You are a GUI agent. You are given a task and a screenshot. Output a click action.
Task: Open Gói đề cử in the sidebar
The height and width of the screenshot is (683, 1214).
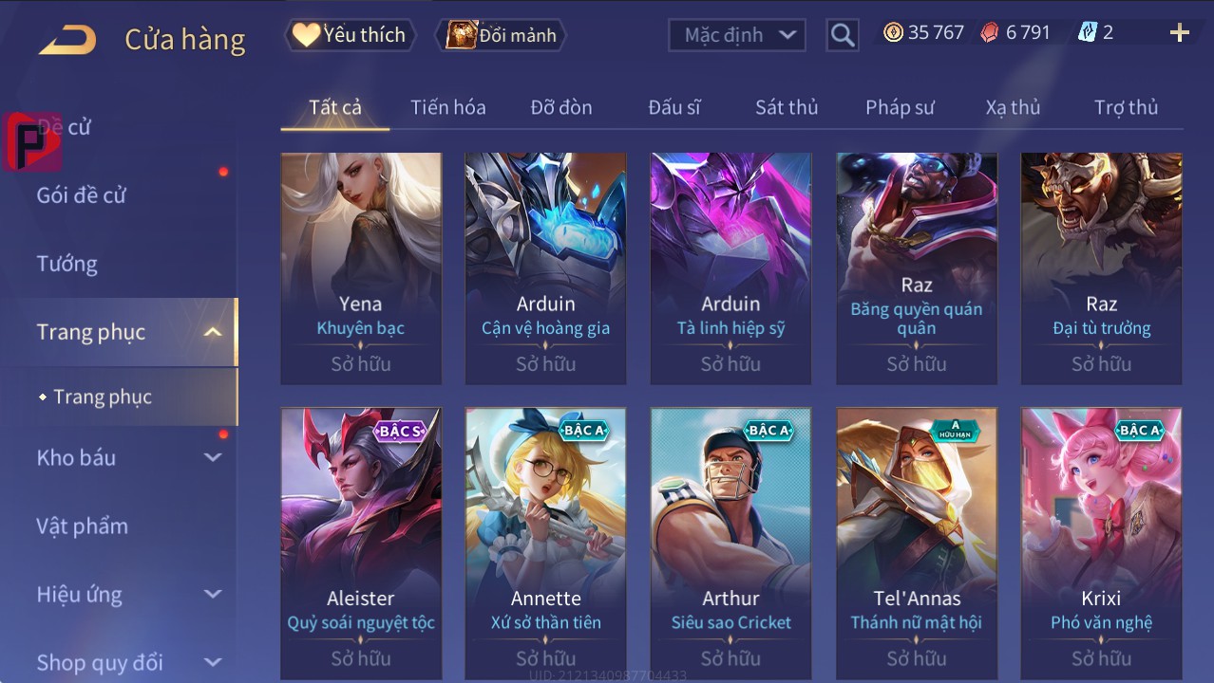pyautogui.click(x=82, y=195)
